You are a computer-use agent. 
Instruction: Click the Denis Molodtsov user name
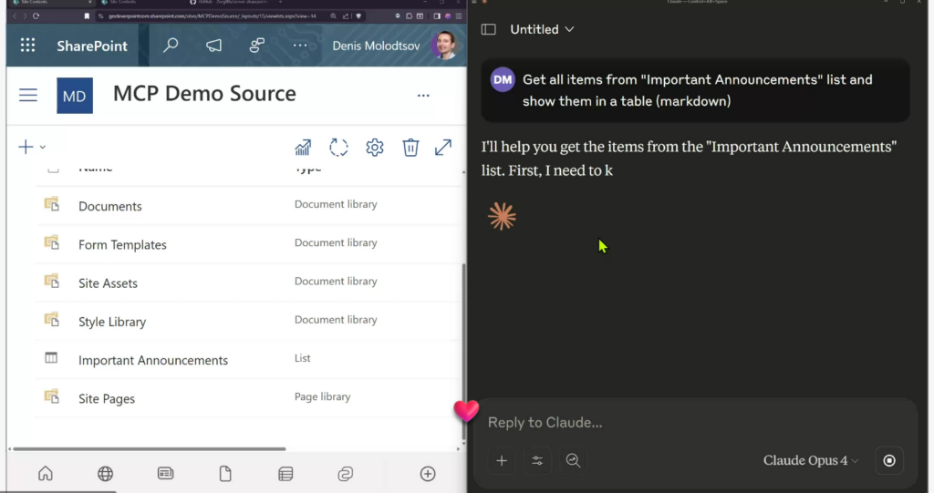point(376,46)
